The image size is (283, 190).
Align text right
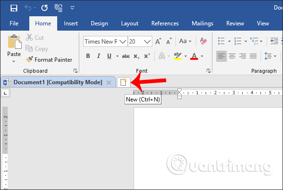[243, 56]
